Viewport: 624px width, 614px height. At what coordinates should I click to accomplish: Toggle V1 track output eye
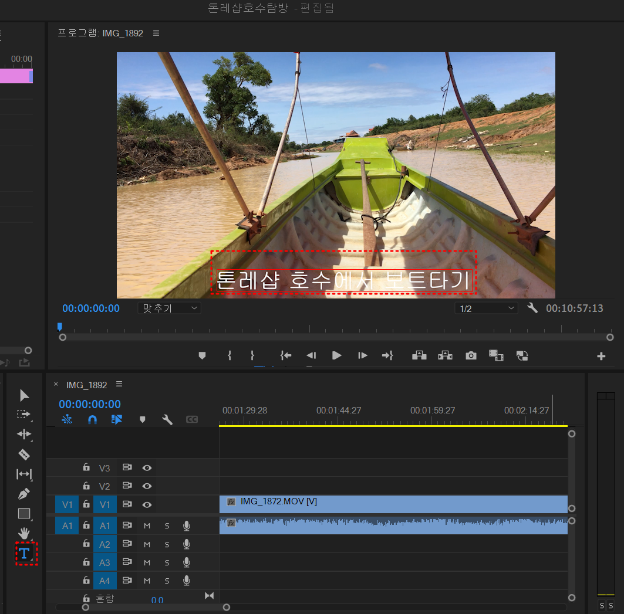point(147,505)
